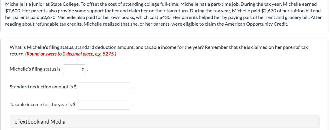Viewport: 331px width, 130px height.
Task: Click the up-down arrows in filing status selector
Action: coord(83,69)
